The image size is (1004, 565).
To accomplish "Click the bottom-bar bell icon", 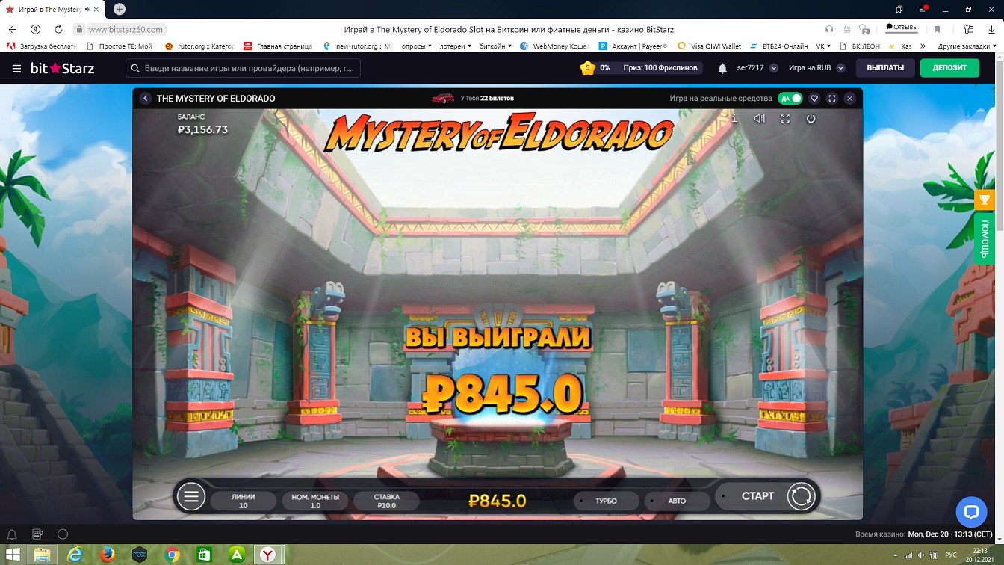I will [12, 534].
